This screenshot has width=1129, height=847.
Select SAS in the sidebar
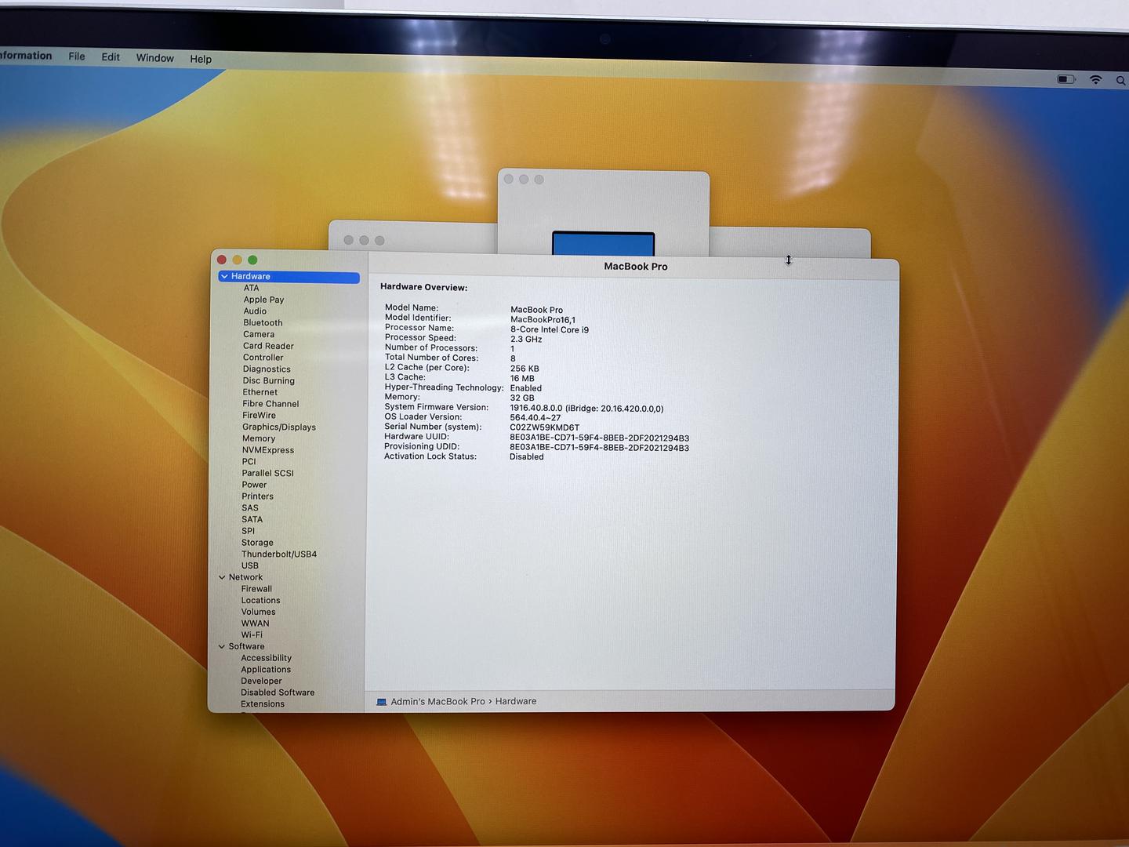[250, 508]
